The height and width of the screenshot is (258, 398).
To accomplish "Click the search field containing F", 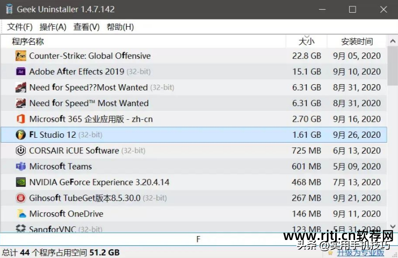I will click(198, 239).
